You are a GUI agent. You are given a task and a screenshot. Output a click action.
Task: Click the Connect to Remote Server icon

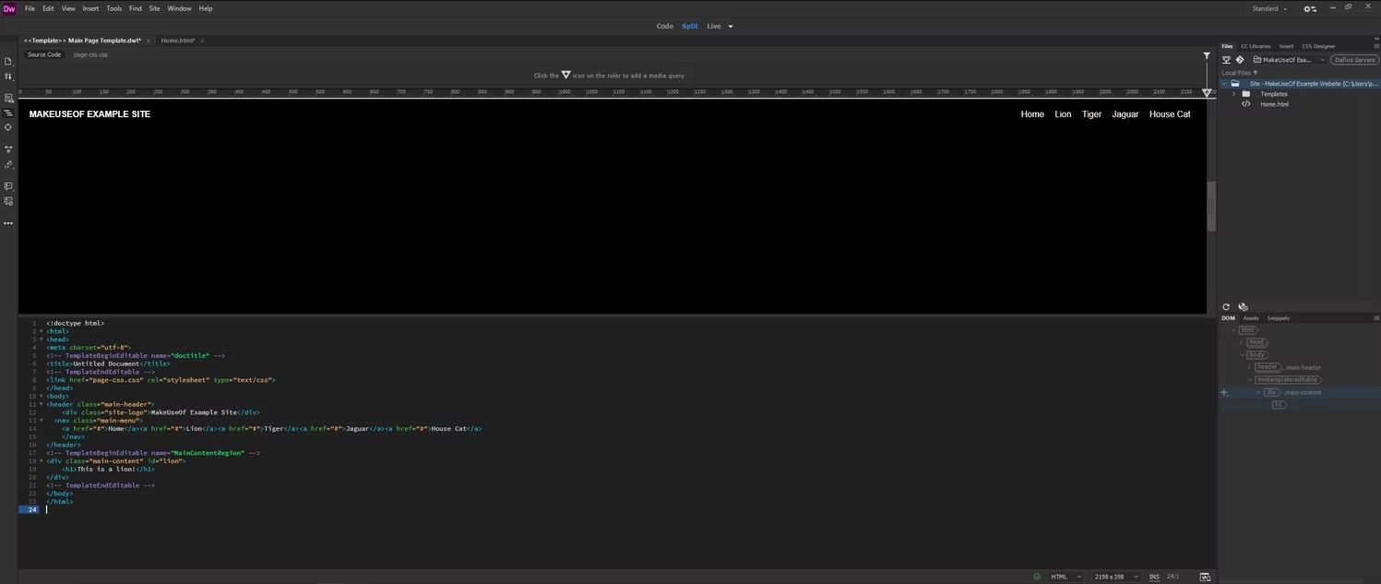pyautogui.click(x=1226, y=60)
